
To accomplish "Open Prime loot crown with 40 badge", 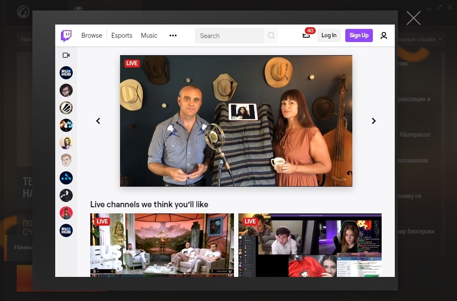I will click(307, 35).
